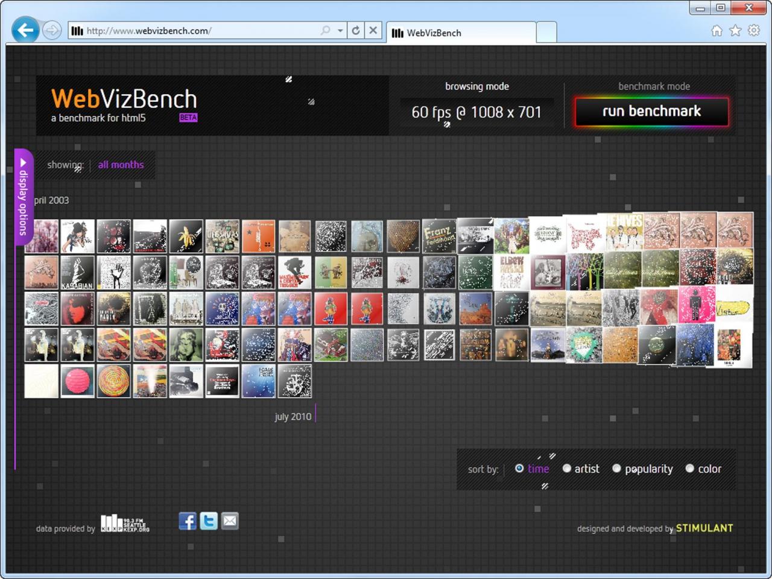Click the 60 fps resolution readout

pyautogui.click(x=476, y=112)
